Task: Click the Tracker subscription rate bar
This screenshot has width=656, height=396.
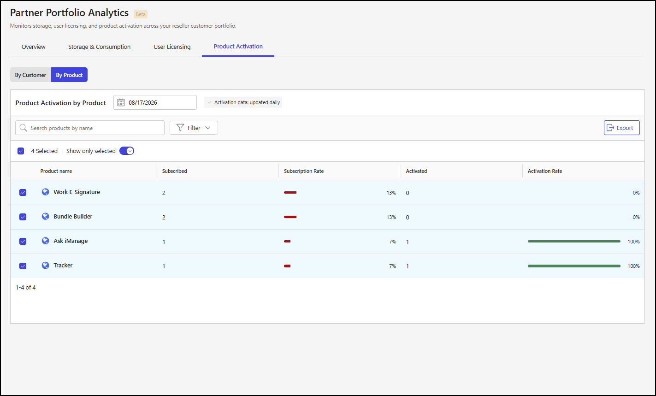Action: [287, 266]
